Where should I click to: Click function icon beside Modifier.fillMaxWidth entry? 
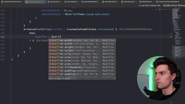tap(50, 67)
